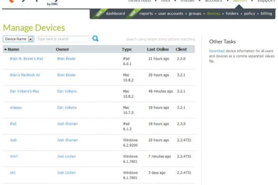This screenshot has width=278, height=185.
Task: Open the reports admin tab
Action: [x=146, y=13]
